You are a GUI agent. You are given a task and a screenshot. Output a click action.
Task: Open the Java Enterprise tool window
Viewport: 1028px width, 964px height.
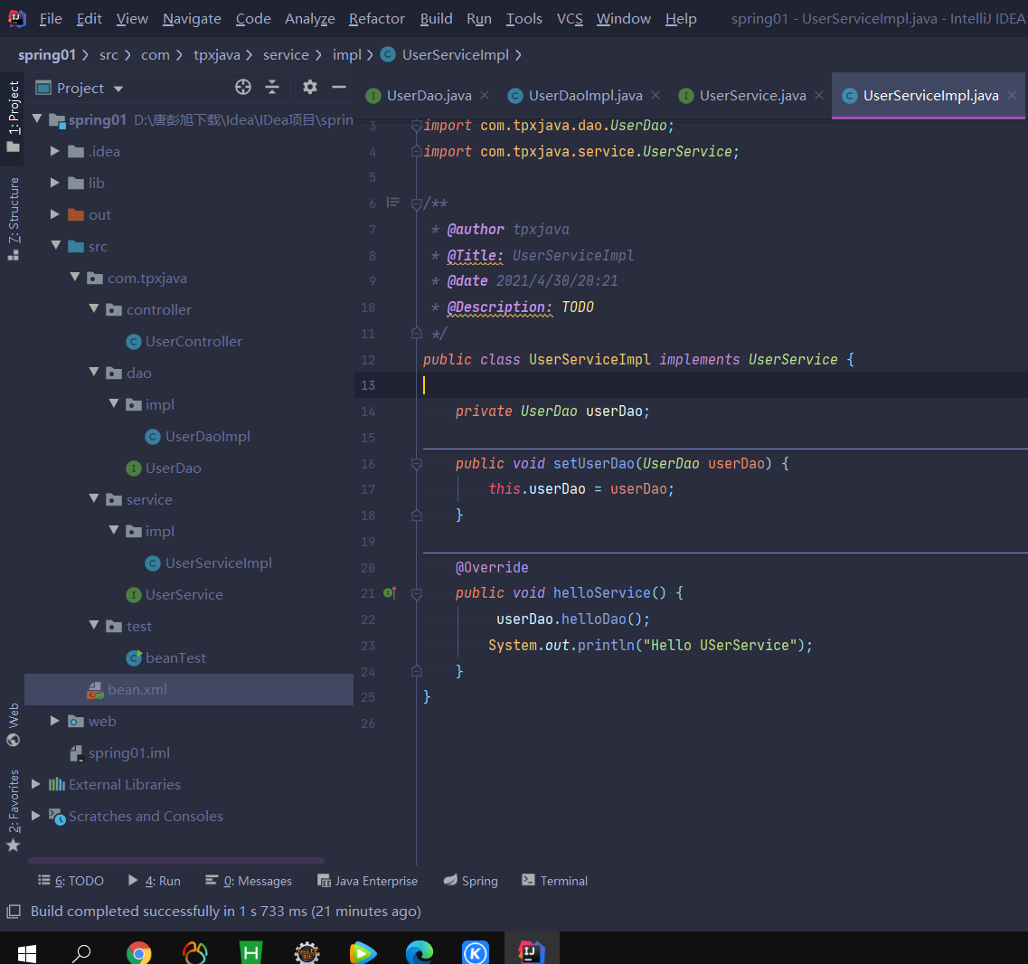click(367, 881)
